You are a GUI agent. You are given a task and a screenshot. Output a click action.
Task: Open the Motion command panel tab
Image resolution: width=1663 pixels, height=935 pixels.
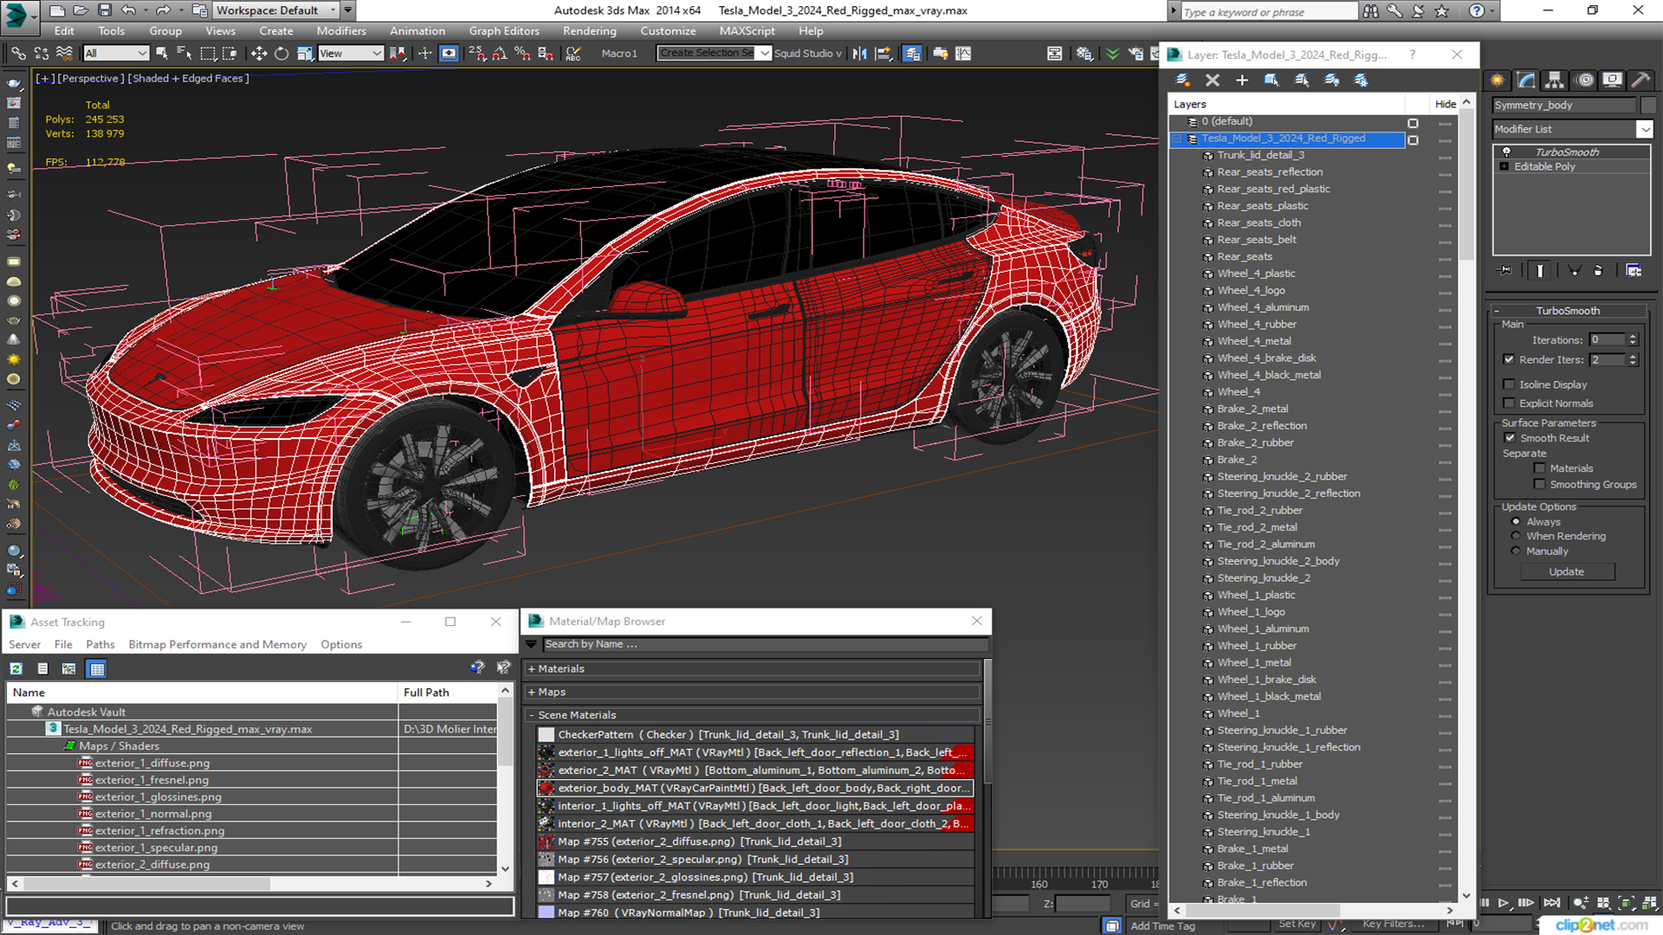(1585, 80)
